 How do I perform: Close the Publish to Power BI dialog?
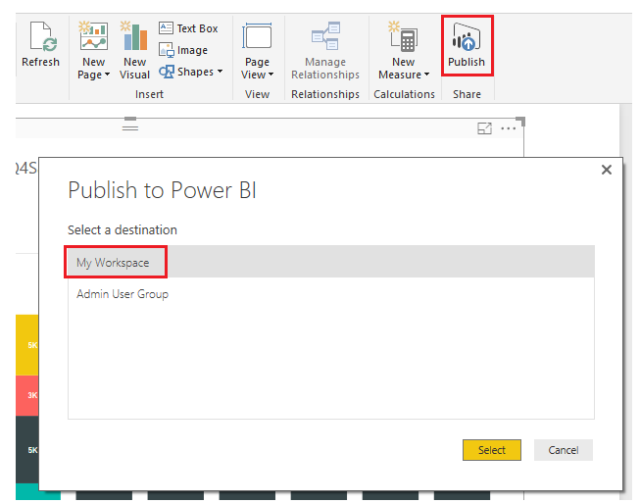point(607,170)
